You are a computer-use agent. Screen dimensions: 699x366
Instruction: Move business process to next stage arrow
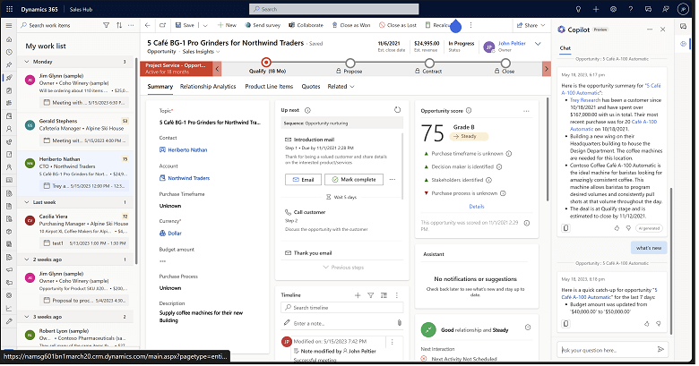click(546, 69)
